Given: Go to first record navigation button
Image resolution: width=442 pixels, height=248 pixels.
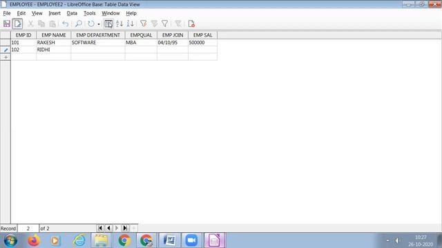Looking at the screenshot, I should coord(100,228).
